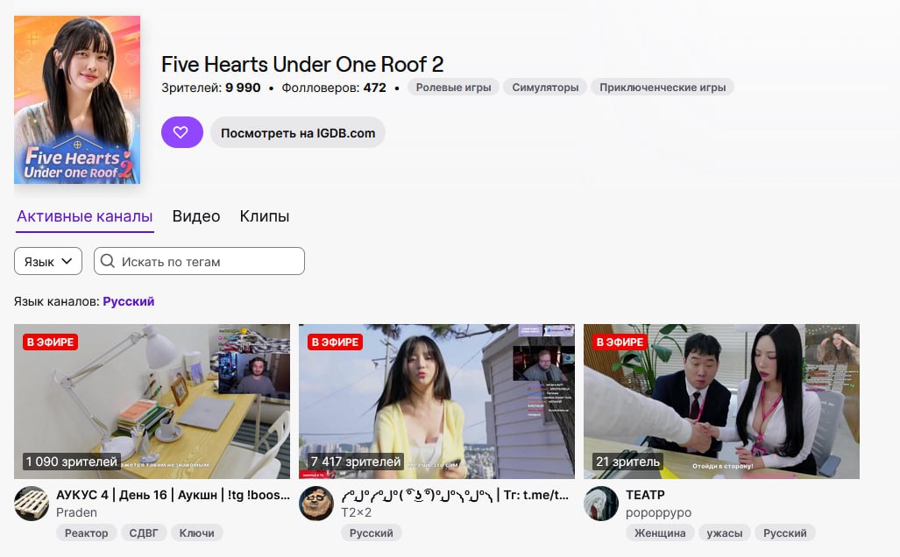Open Five Hearts Under One Roof 2 cover art
900x557 pixels.
pos(77,100)
